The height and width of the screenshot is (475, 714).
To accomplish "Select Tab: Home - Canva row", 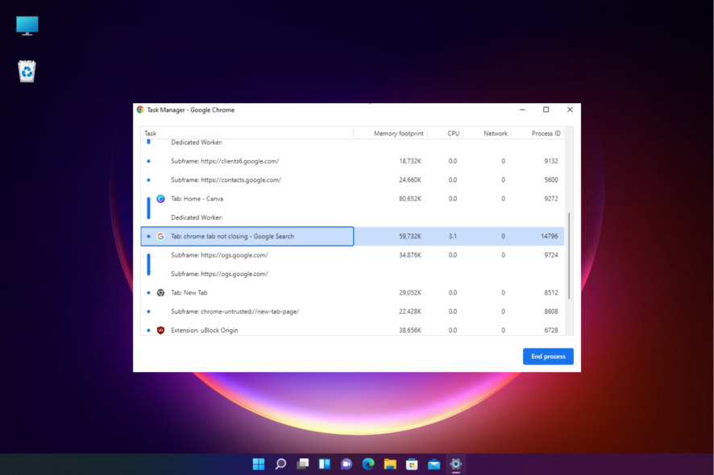I will click(352, 198).
